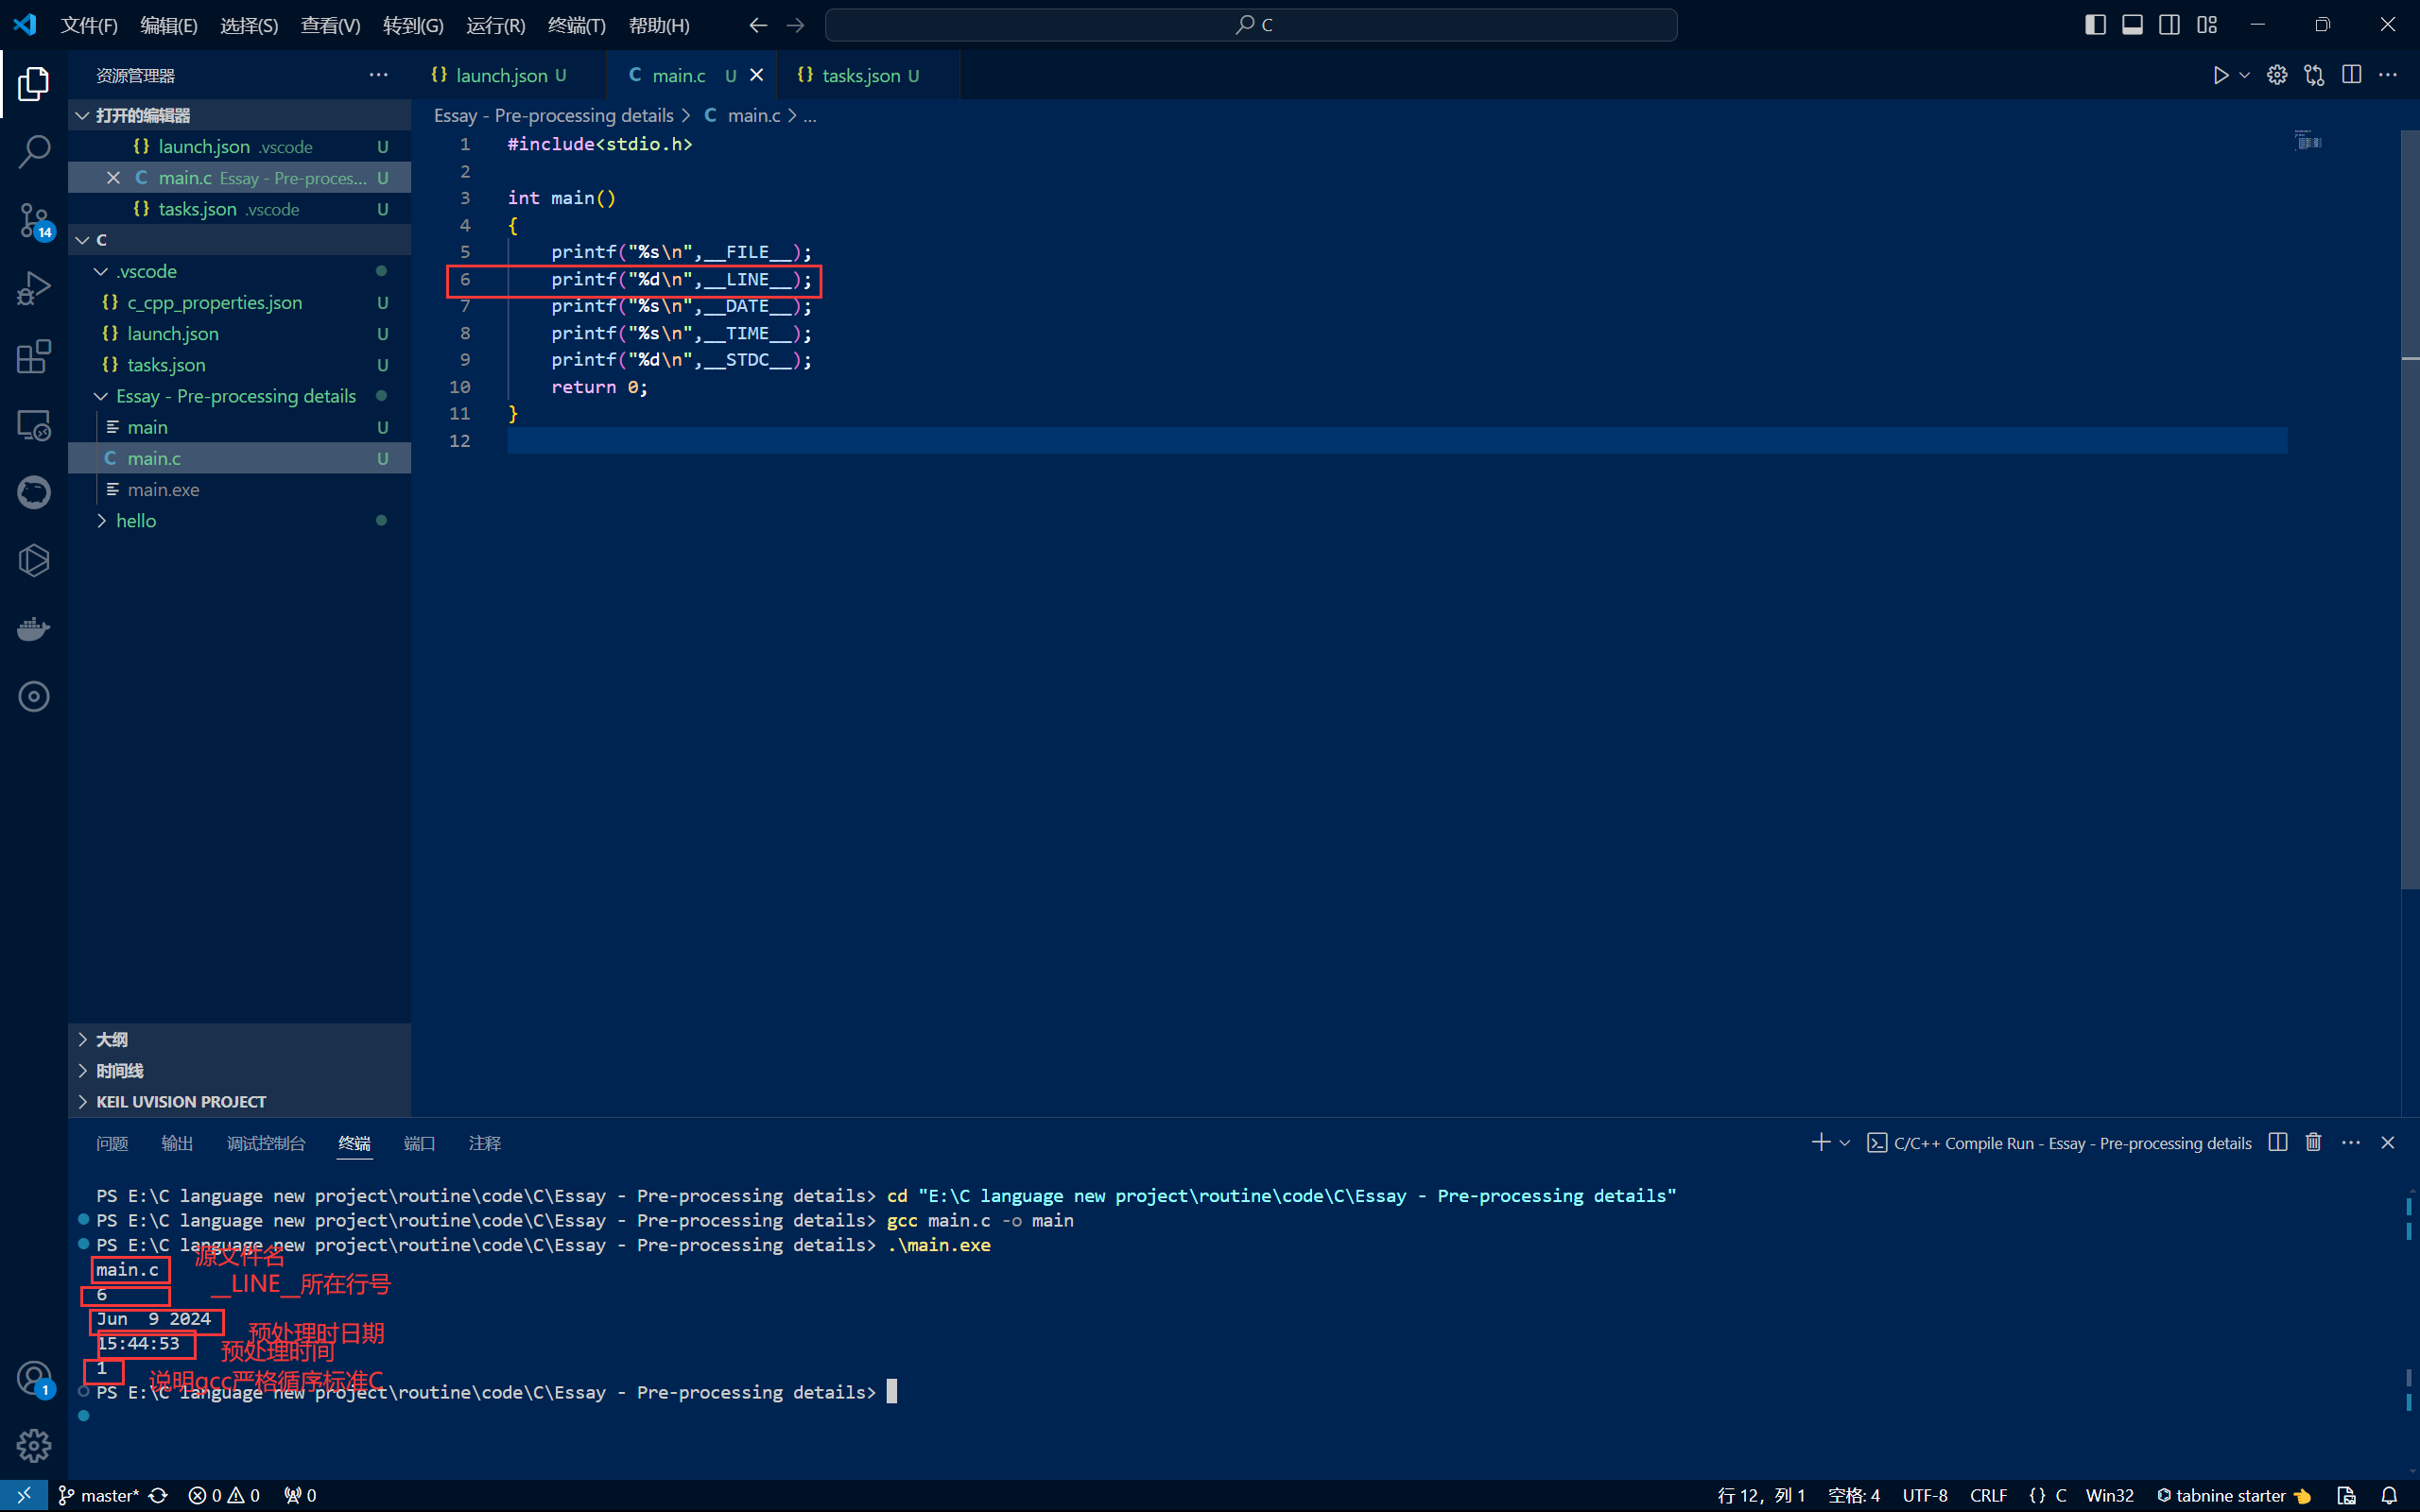Viewport: 2420px width, 1512px height.
Task: Switch to 端口 panel tab
Action: (419, 1142)
